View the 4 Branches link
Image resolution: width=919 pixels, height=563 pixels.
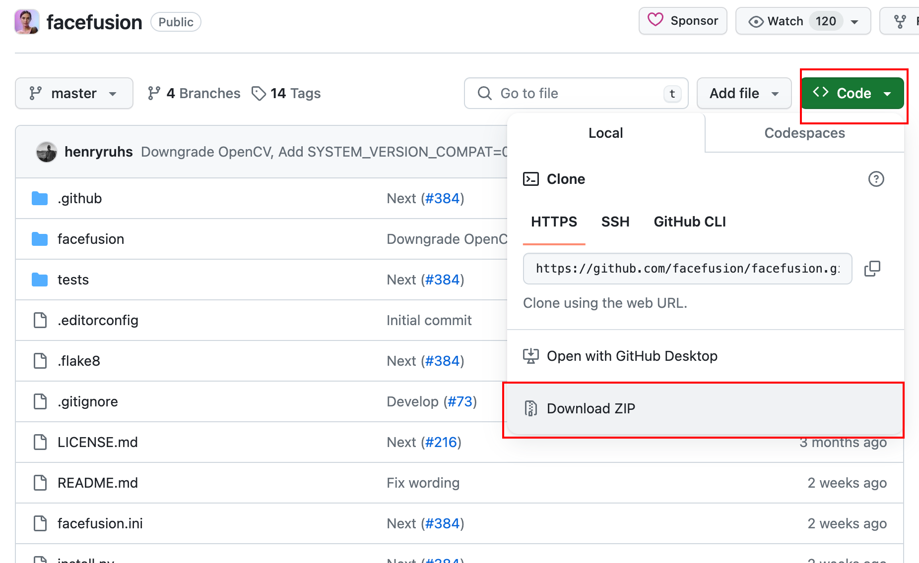click(x=194, y=93)
